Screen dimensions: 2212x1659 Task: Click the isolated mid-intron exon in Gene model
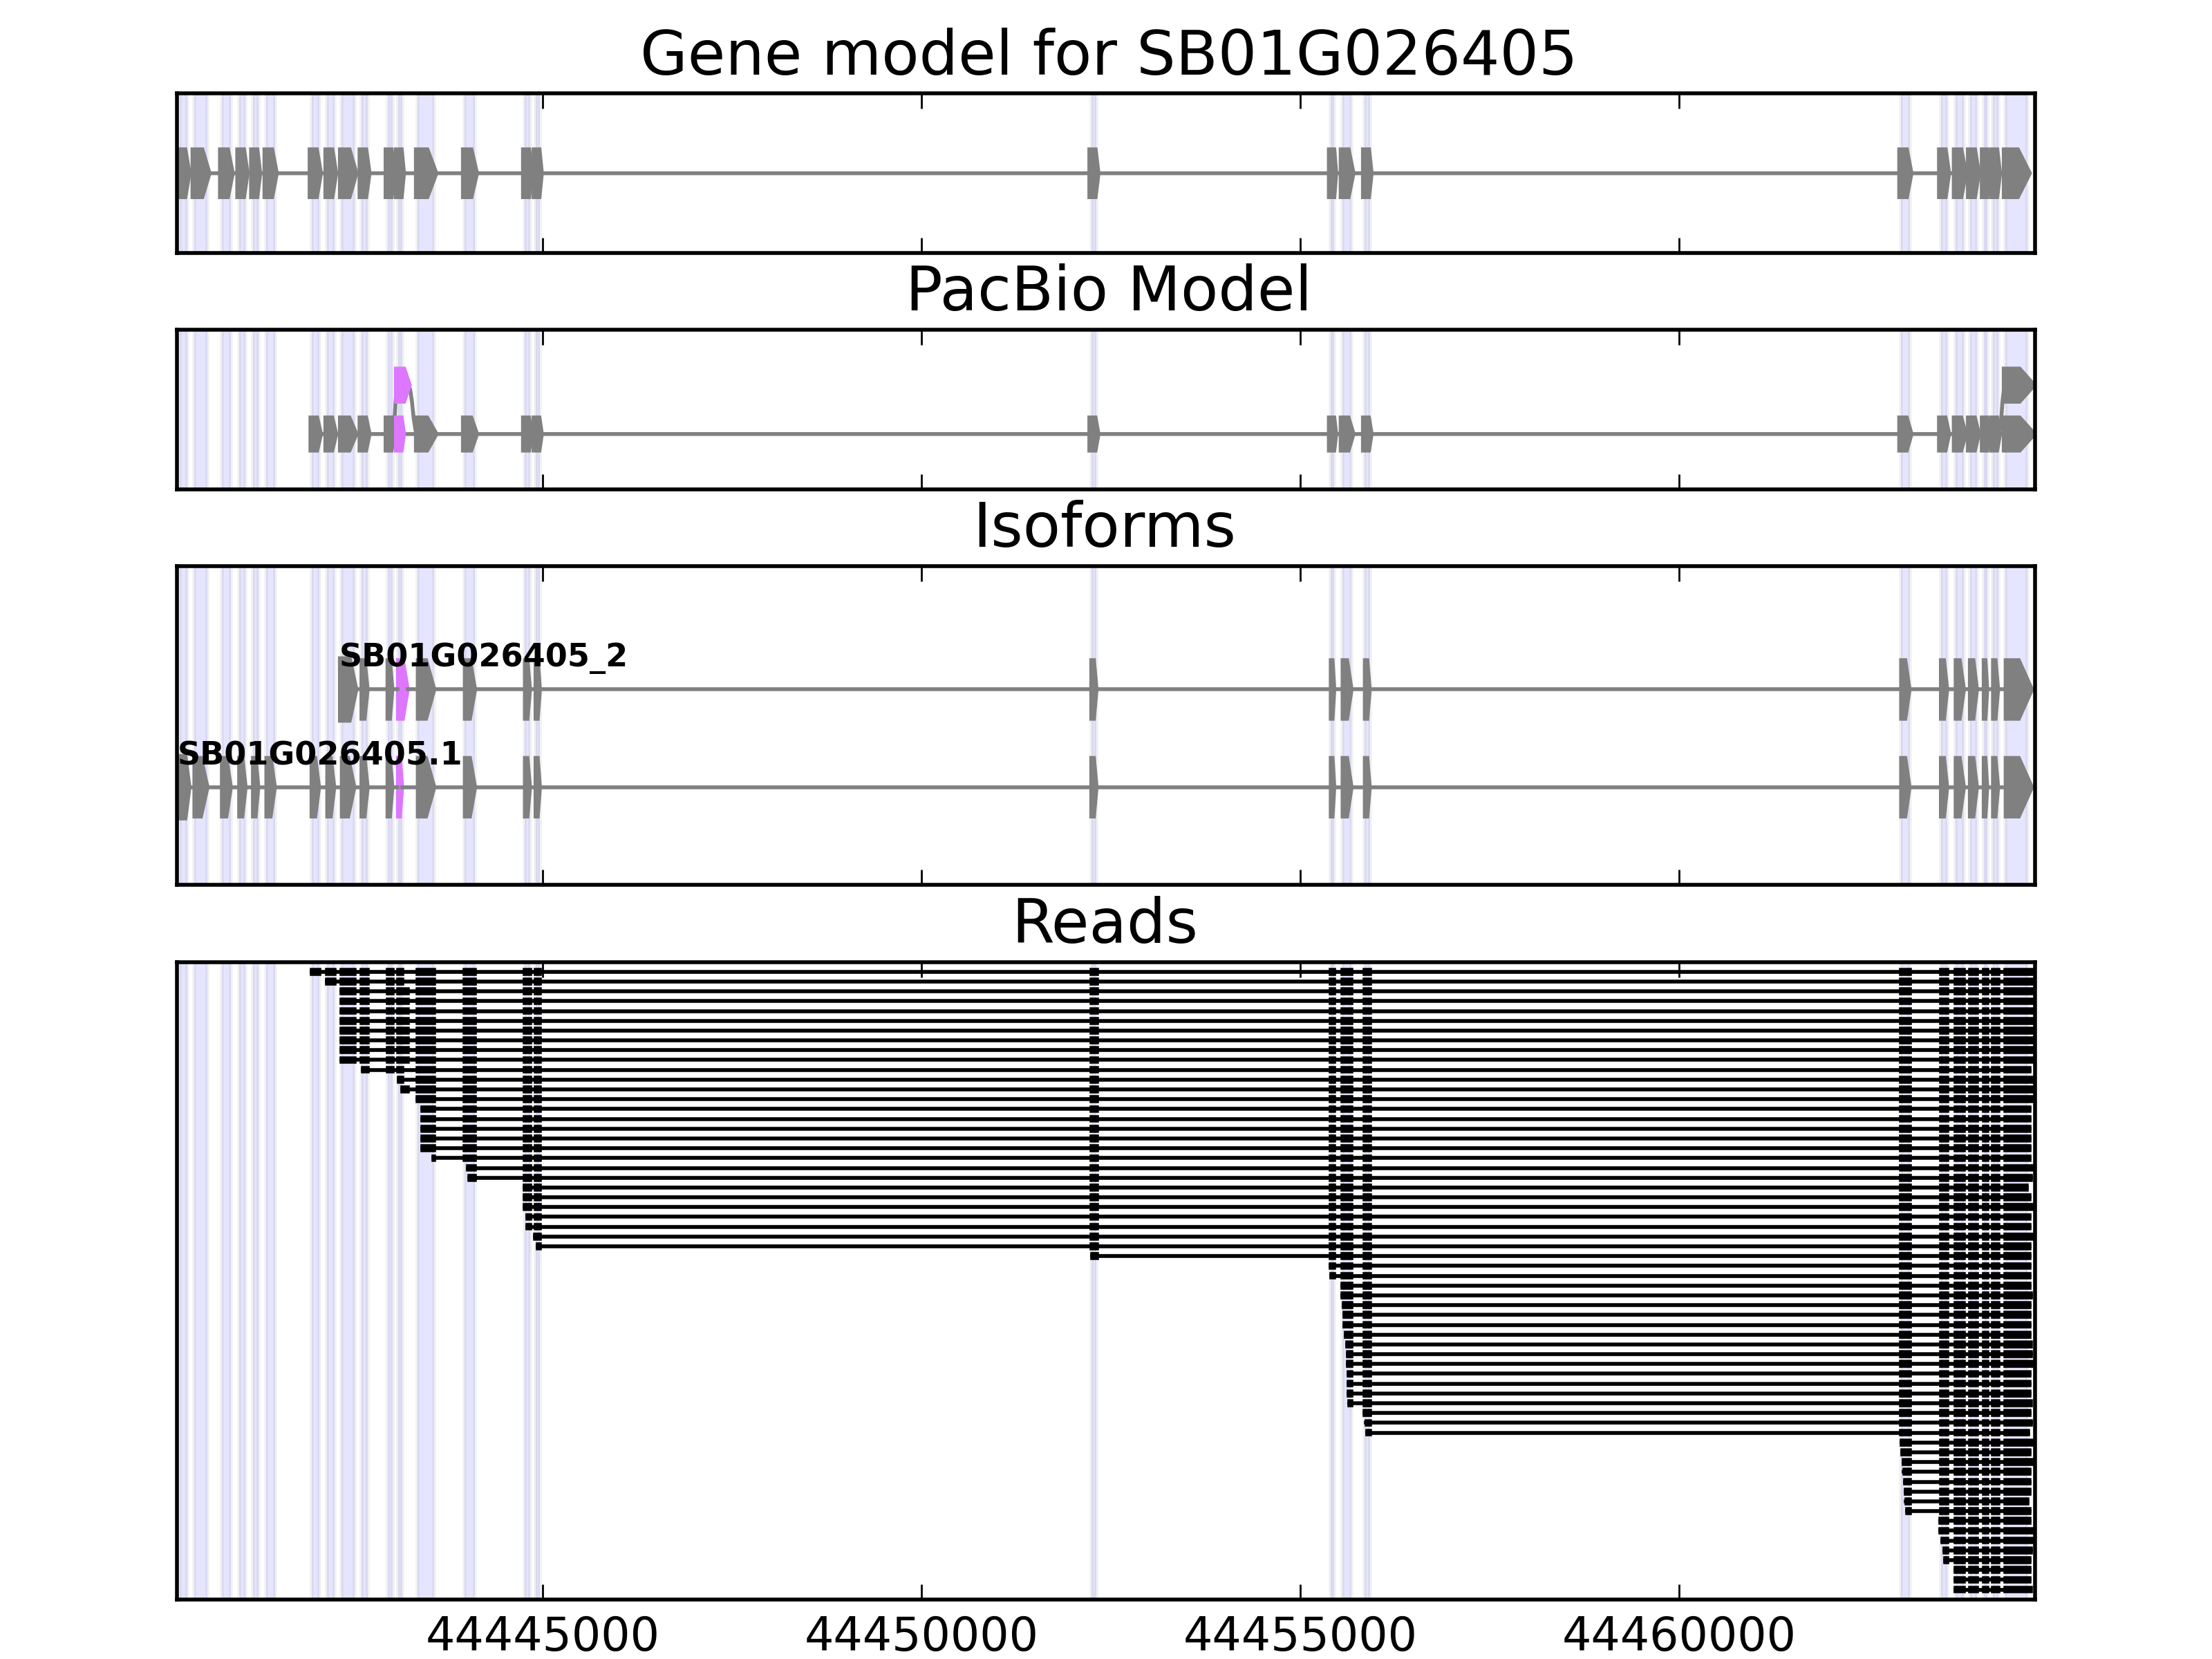point(1093,173)
